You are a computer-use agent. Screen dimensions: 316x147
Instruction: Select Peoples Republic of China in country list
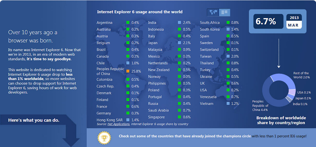tap(110, 71)
